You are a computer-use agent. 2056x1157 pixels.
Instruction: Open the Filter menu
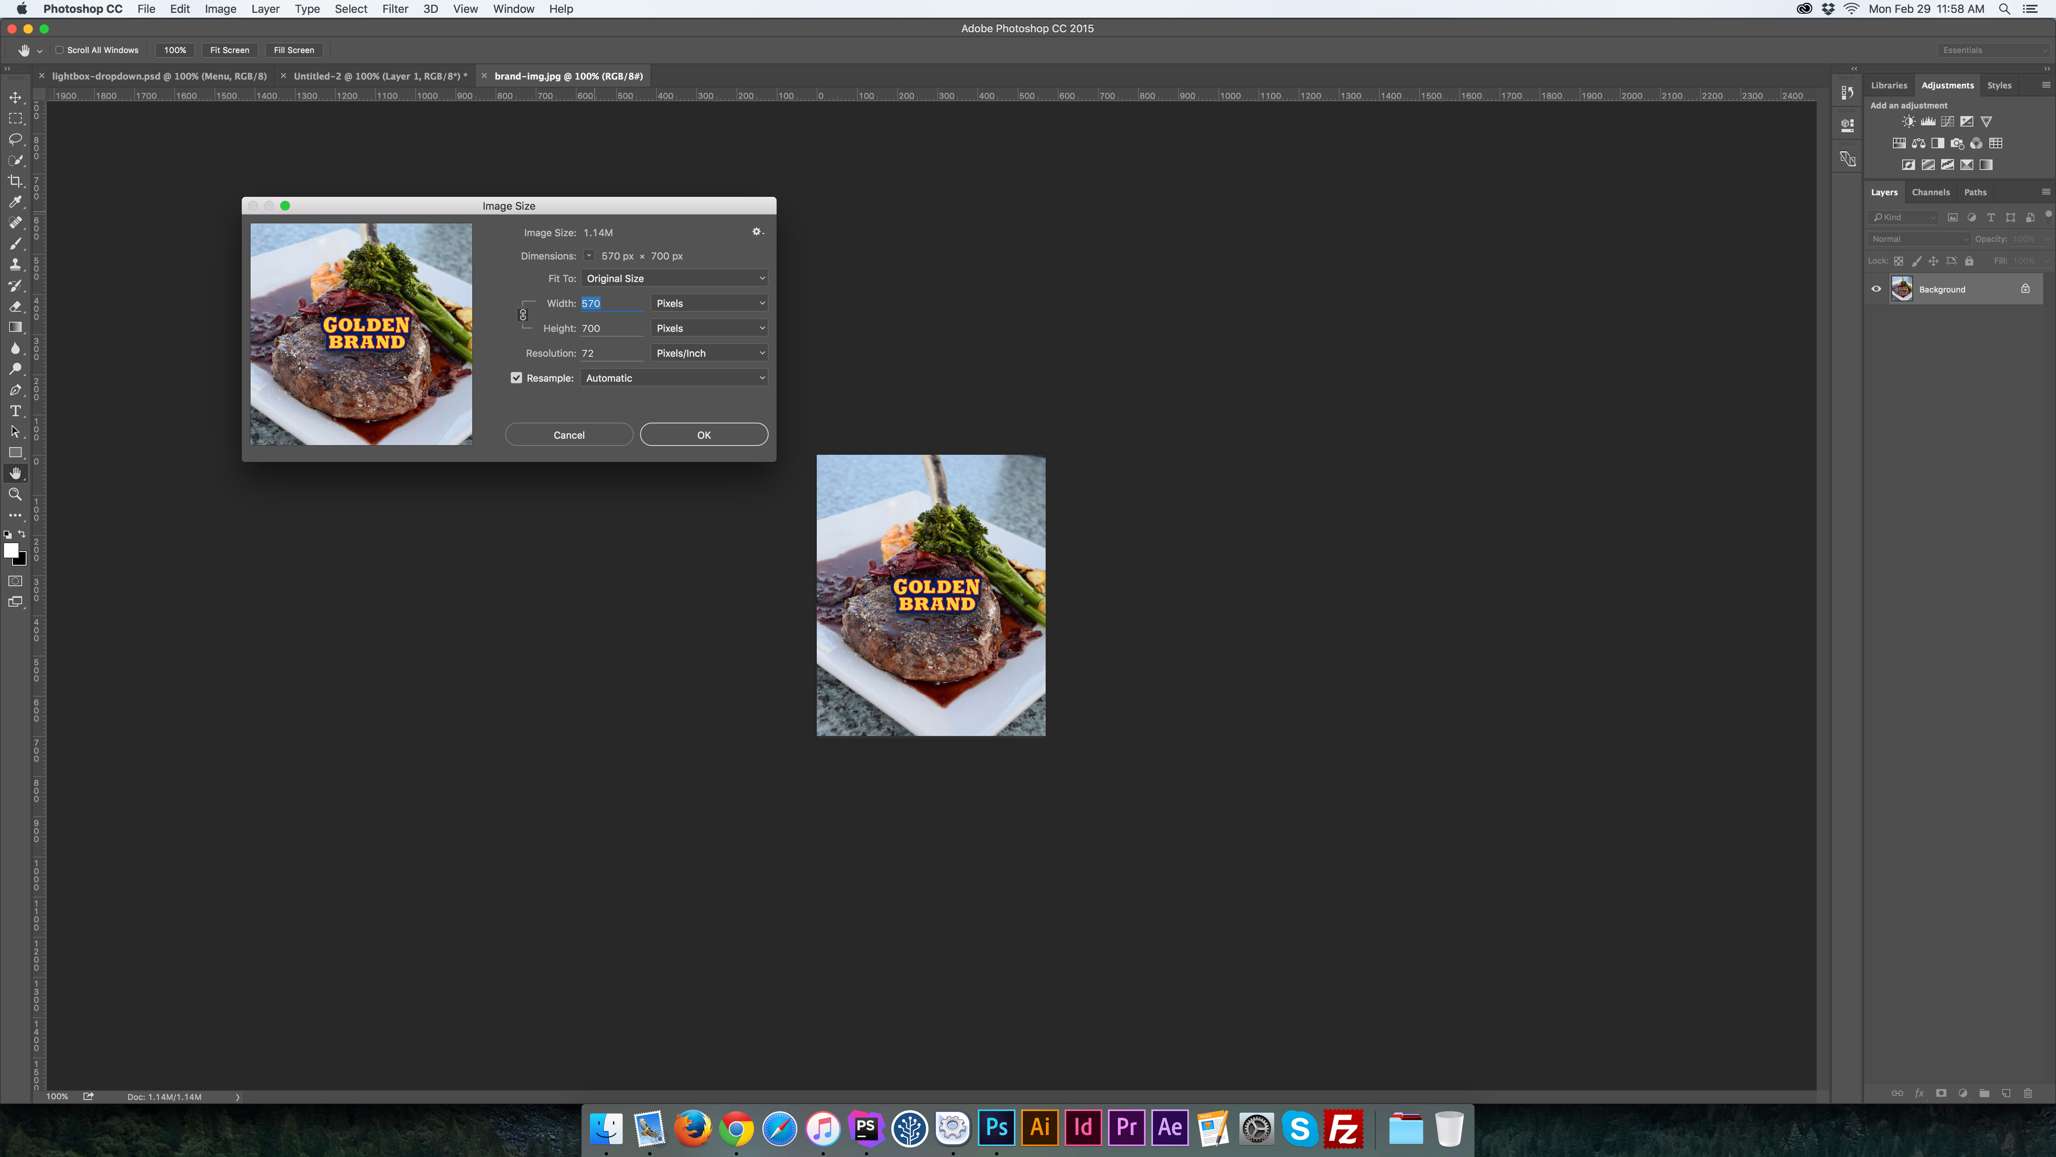click(394, 9)
